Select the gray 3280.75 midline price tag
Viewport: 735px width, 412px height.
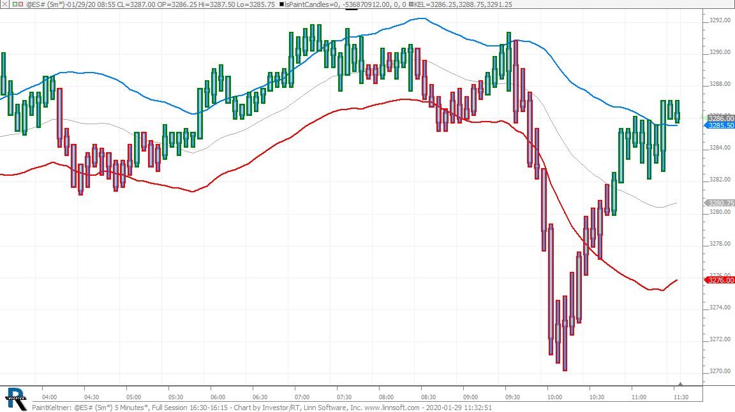(x=720, y=203)
